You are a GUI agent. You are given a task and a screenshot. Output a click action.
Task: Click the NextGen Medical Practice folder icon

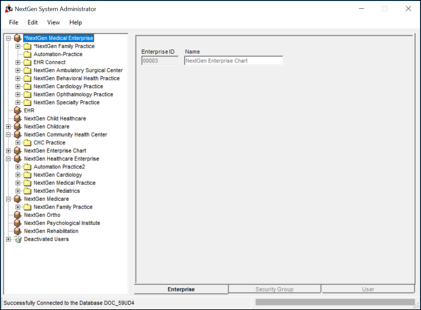tap(27, 183)
